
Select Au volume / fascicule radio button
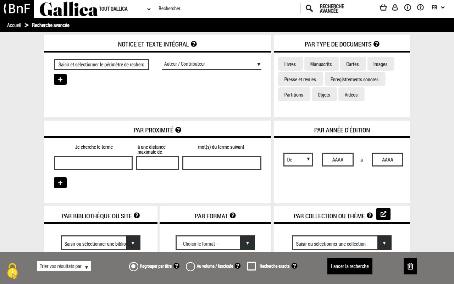(190, 266)
